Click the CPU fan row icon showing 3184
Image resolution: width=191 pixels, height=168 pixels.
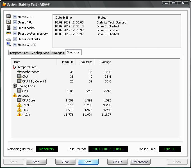(19, 91)
